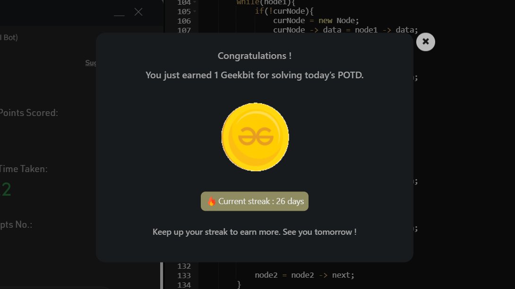Click the 'Time Taken:' label
Image resolution: width=515 pixels, height=289 pixels.
[x=24, y=169]
